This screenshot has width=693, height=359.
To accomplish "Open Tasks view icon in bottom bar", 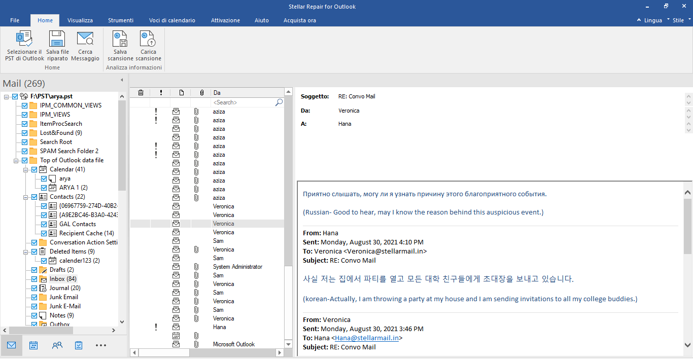I will pyautogui.click(x=79, y=345).
